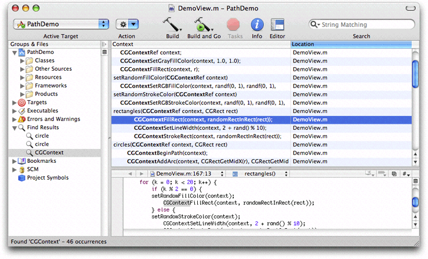Collapse the Find Results group
428x259 pixels.
click(x=14, y=127)
